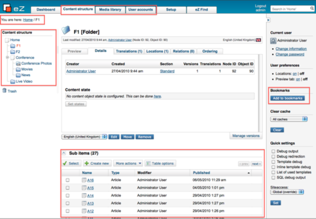Click the search magnifier icon
The height and width of the screenshot is (219, 316).
click(312, 9)
